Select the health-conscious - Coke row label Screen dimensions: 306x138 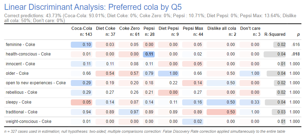tap(28, 54)
